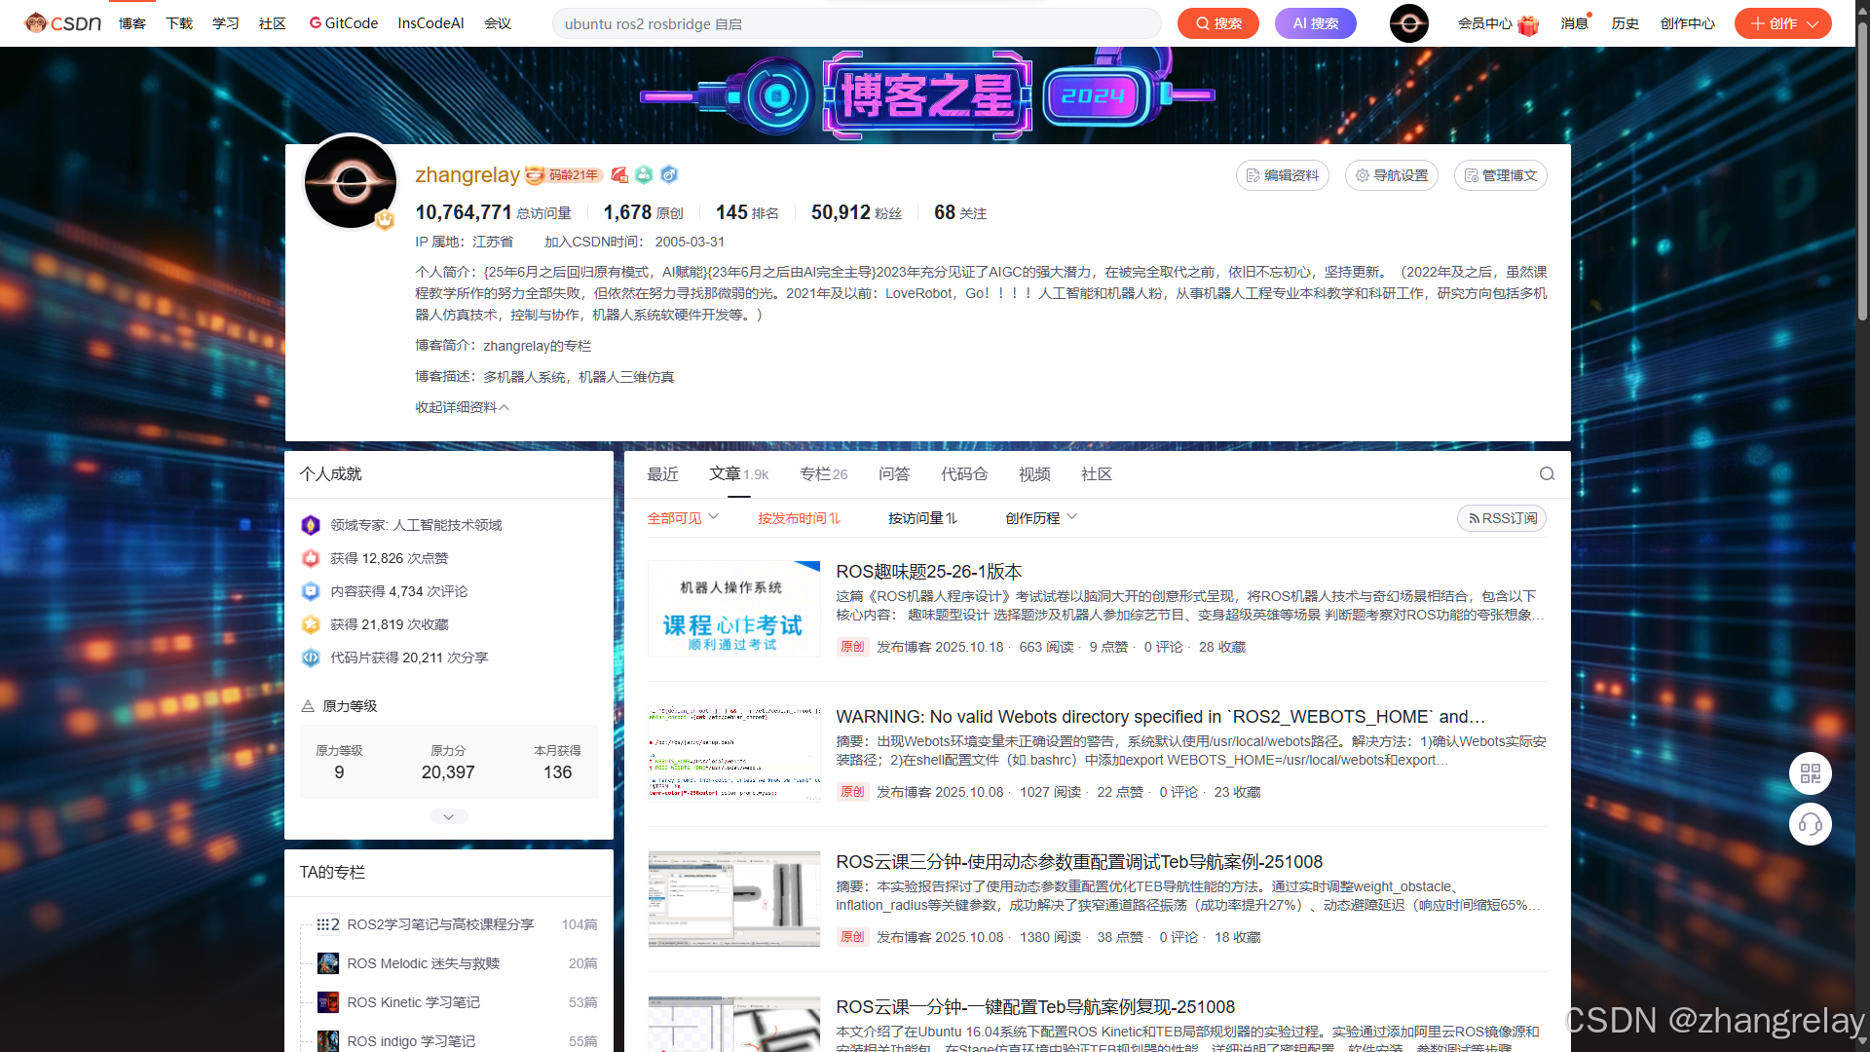Open the 全部可见 visibility dropdown
The height and width of the screenshot is (1052, 1870).
coord(683,518)
